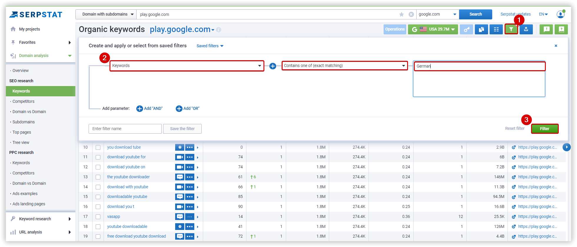Open SEO Competitors in sidebar
Viewport: 577px width, 247px height.
pos(23,102)
